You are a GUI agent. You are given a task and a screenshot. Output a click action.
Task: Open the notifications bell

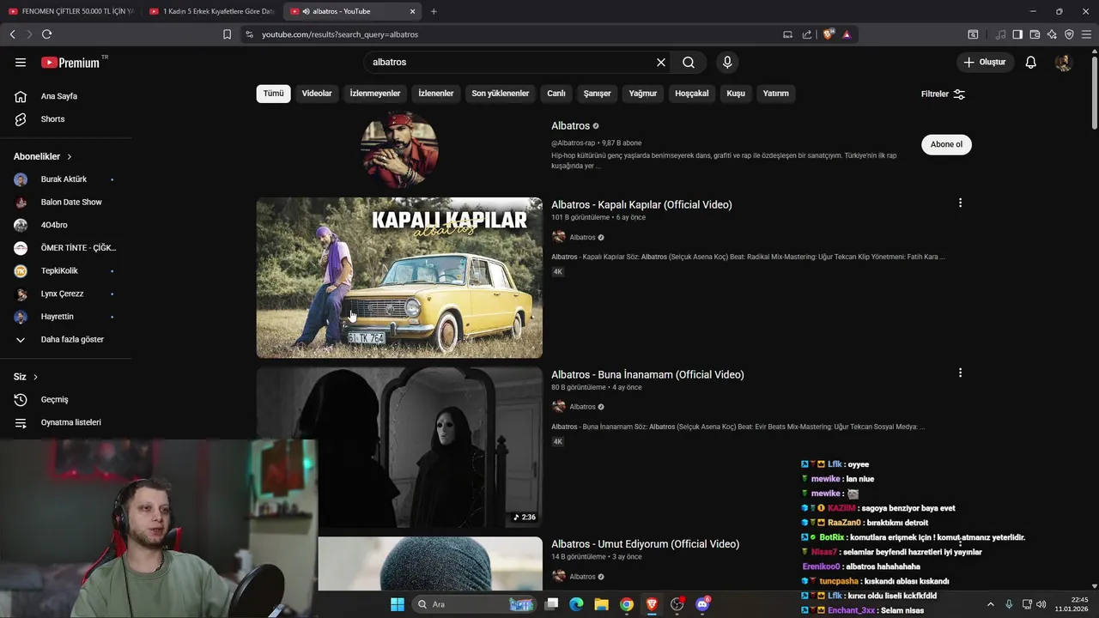pos(1031,63)
